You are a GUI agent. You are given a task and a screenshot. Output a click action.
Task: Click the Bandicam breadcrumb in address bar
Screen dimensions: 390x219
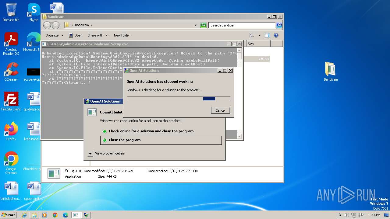[82, 25]
